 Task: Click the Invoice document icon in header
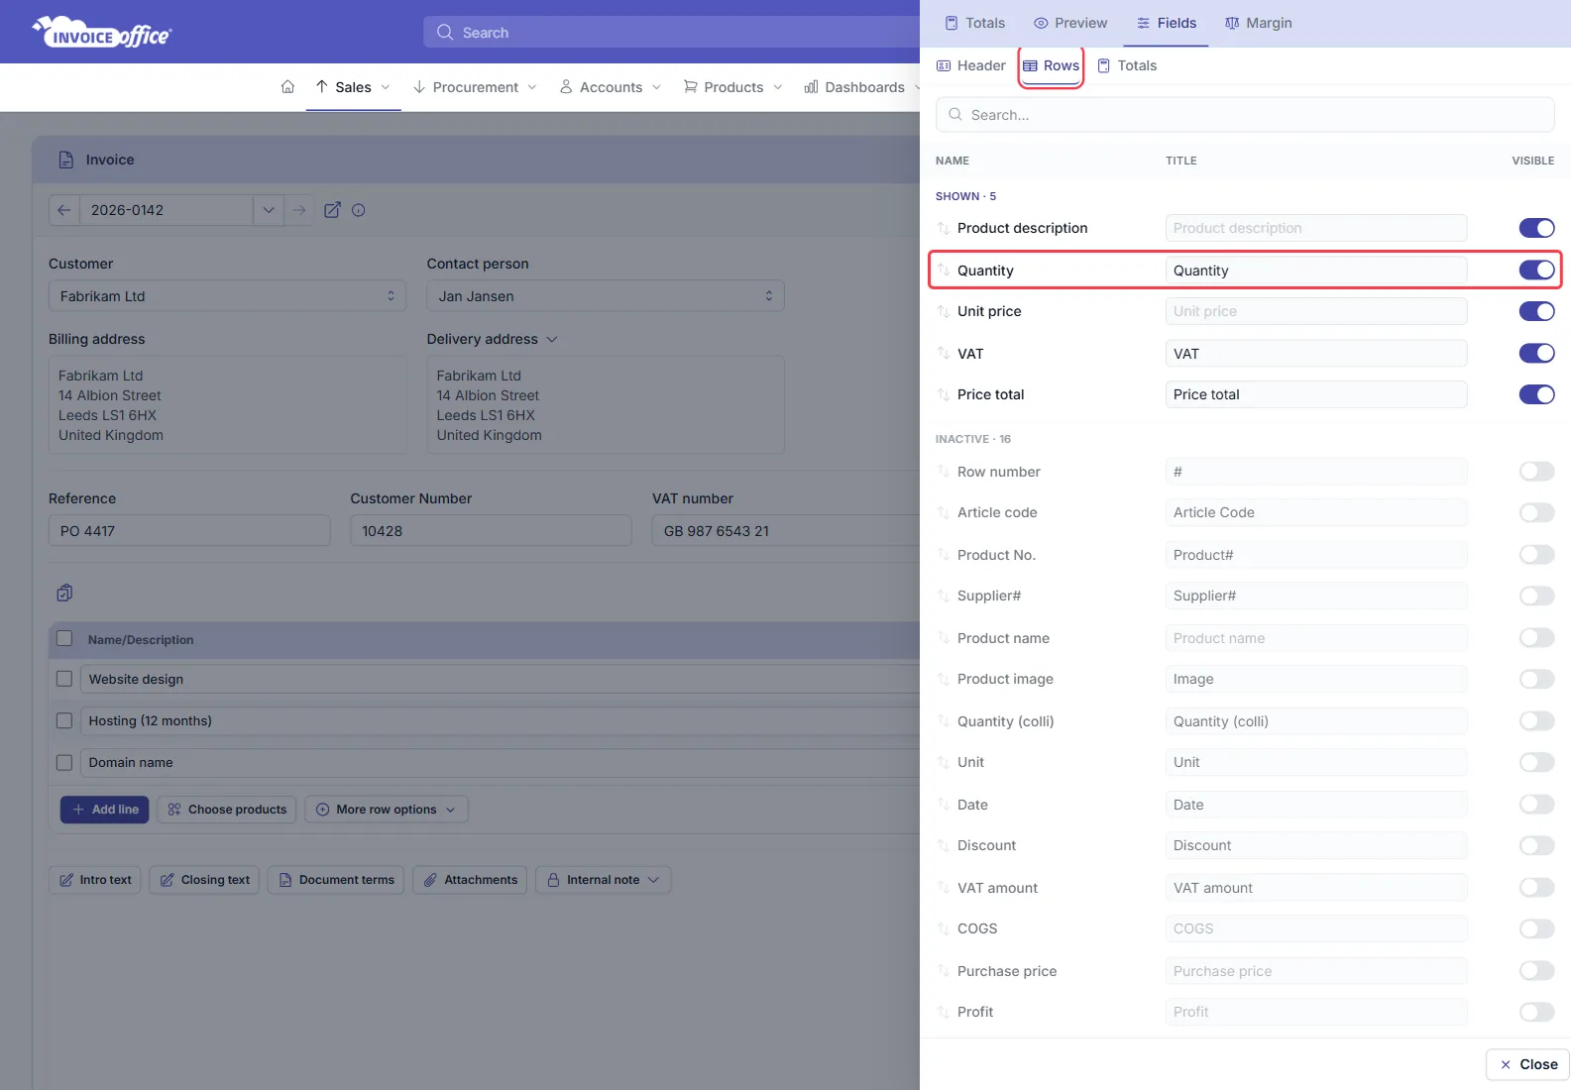[x=66, y=160]
